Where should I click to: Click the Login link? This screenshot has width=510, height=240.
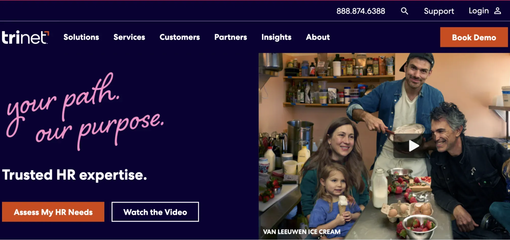pyautogui.click(x=479, y=11)
